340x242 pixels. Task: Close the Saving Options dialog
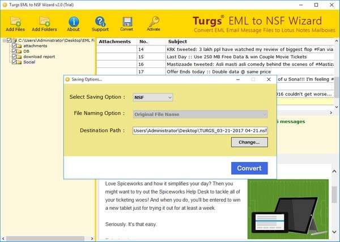pos(269,79)
